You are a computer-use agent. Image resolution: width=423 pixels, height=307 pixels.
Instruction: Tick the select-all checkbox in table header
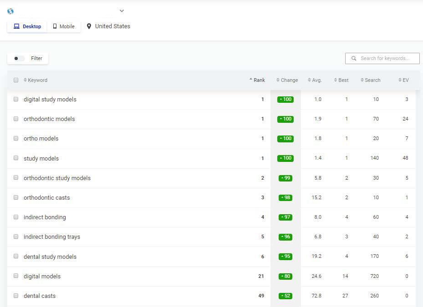pyautogui.click(x=16, y=80)
